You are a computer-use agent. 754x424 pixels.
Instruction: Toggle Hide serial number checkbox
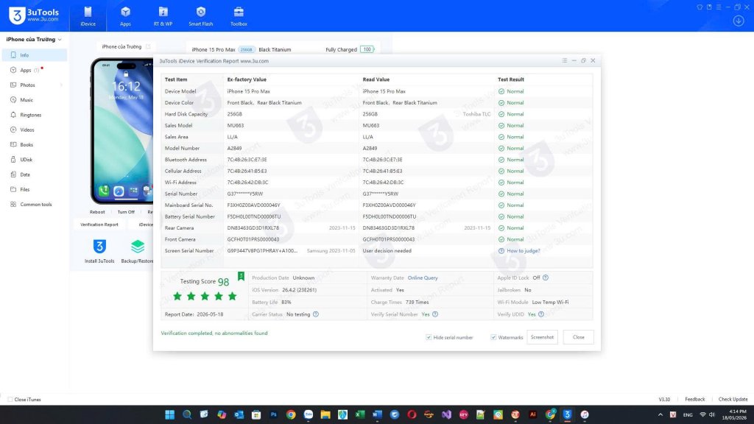pos(429,337)
